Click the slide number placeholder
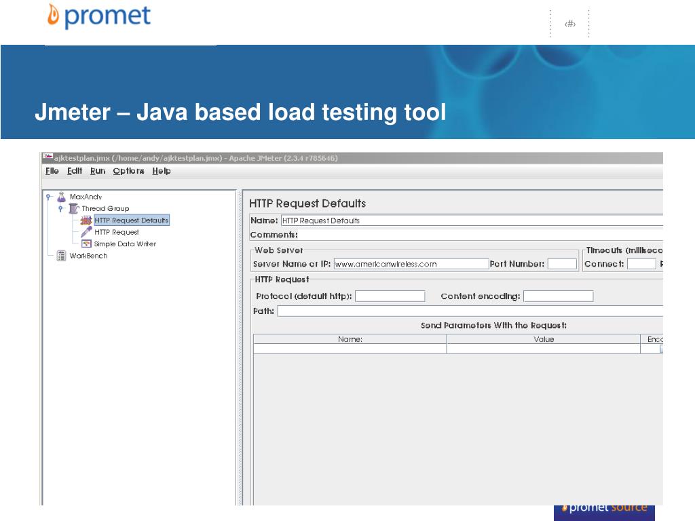Image resolution: width=695 pixels, height=521 pixels. tap(570, 24)
